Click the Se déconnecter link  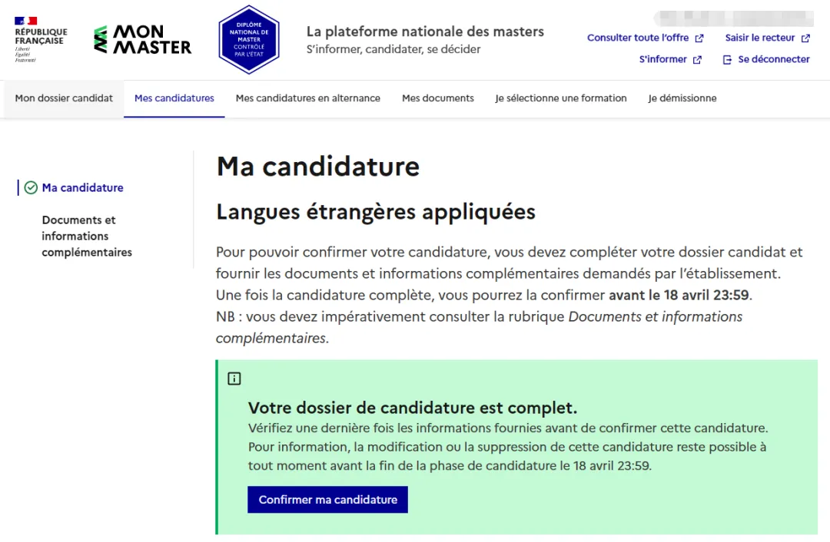point(773,60)
